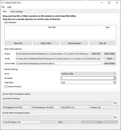This screenshot has height=130, width=121.
Task: Click the Clear All button
Action: (x=102, y=43)
